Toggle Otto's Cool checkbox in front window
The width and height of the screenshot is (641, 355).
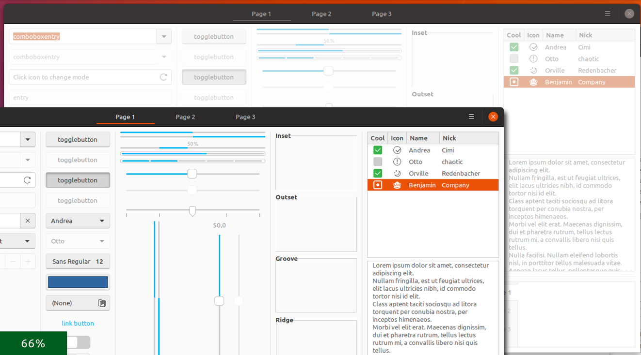coord(378,162)
